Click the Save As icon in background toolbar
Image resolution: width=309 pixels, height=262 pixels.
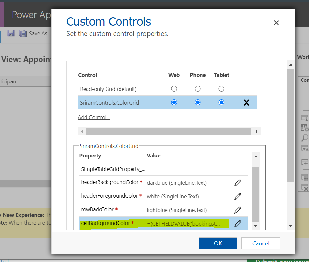click(x=23, y=33)
